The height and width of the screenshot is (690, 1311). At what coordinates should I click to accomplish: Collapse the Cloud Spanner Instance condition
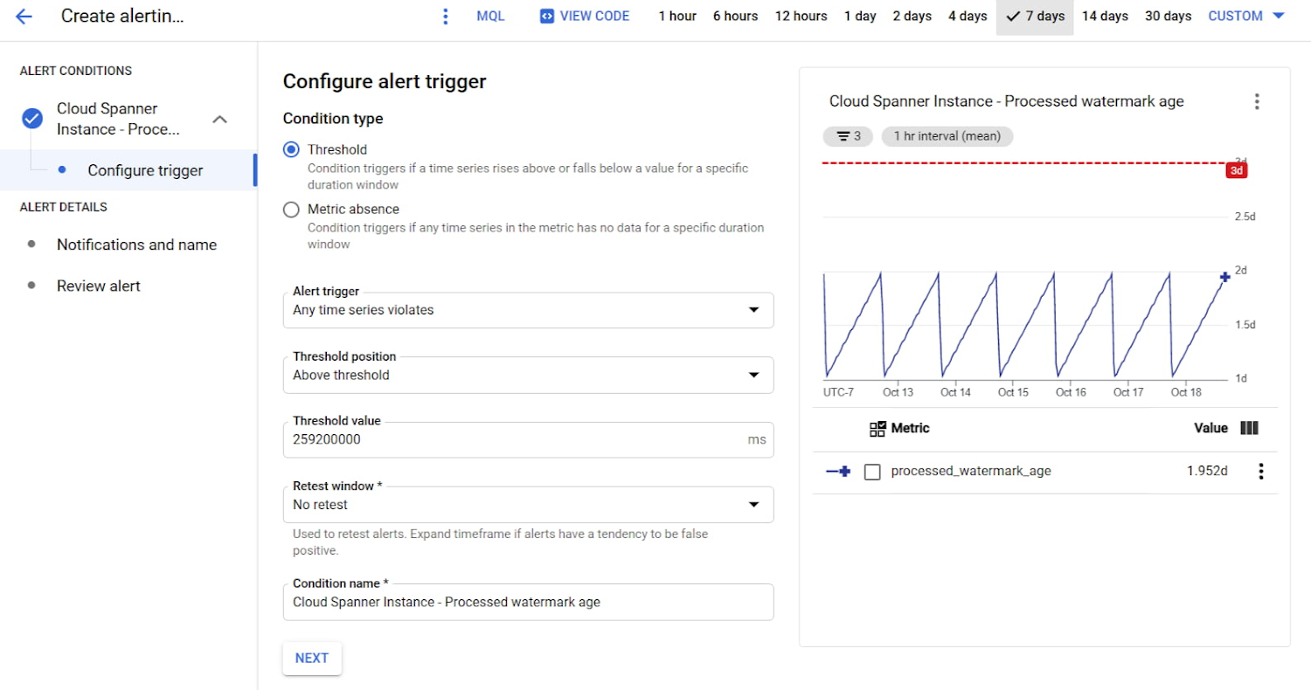click(220, 119)
